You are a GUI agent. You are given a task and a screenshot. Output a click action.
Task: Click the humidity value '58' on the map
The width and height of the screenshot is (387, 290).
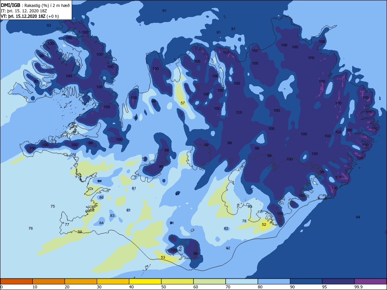click(92, 210)
